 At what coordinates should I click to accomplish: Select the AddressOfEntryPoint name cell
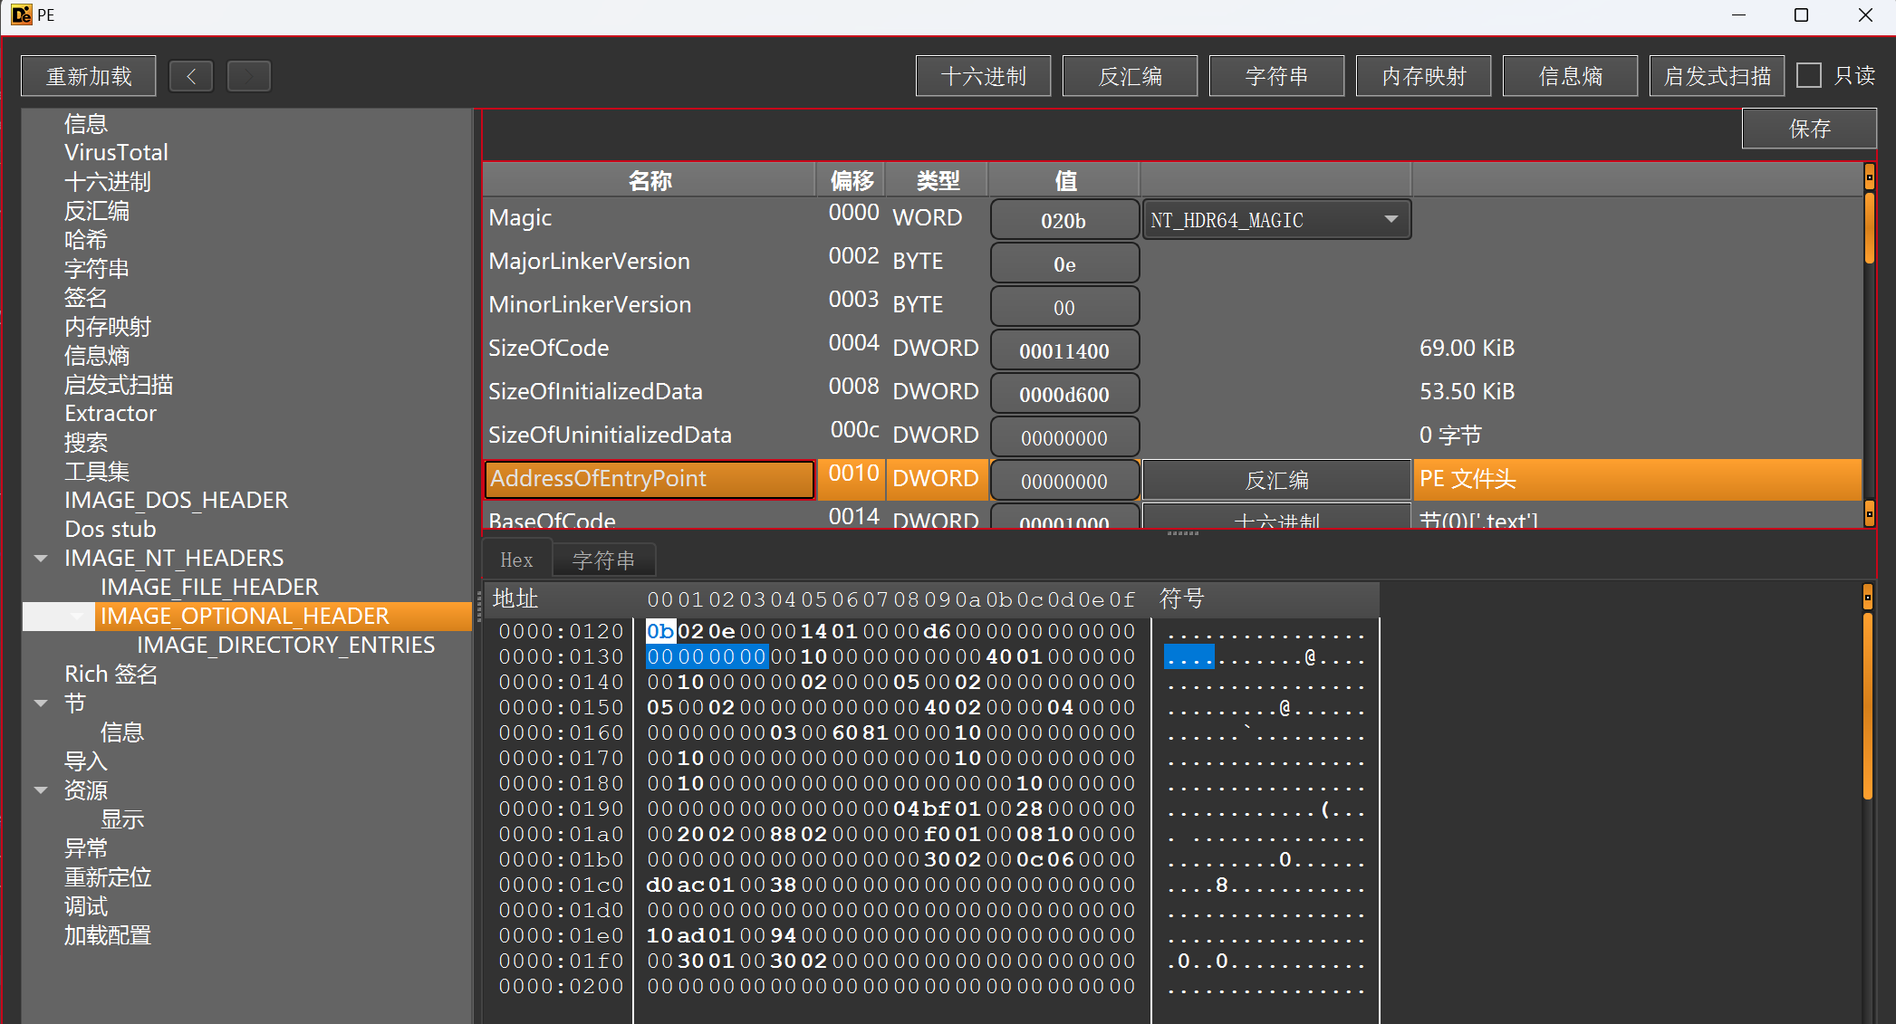pyautogui.click(x=650, y=480)
